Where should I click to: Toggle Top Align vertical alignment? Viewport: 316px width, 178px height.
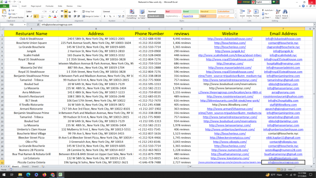coord(62,12)
